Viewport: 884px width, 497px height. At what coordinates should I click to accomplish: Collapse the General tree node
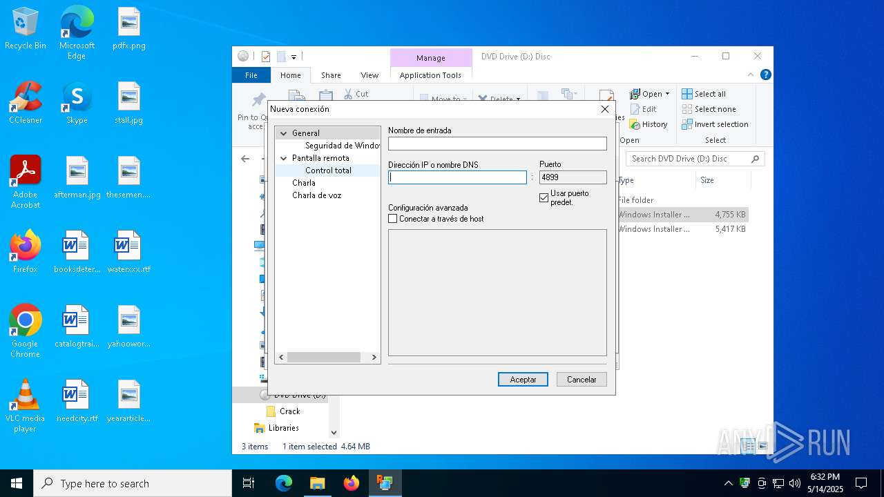pyautogui.click(x=283, y=133)
